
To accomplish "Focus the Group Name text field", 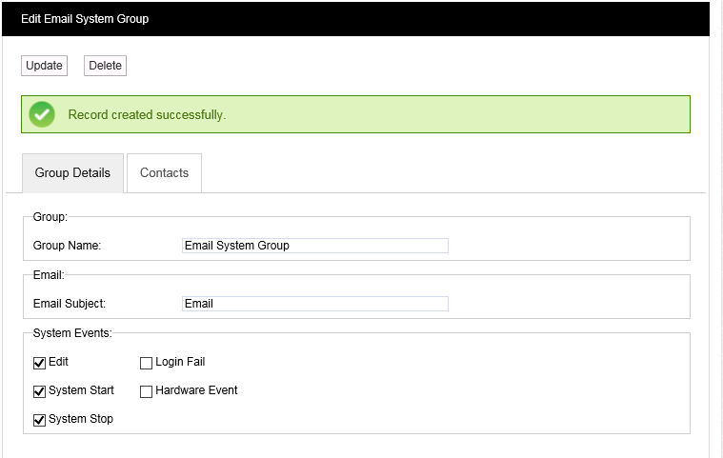I will [x=314, y=246].
